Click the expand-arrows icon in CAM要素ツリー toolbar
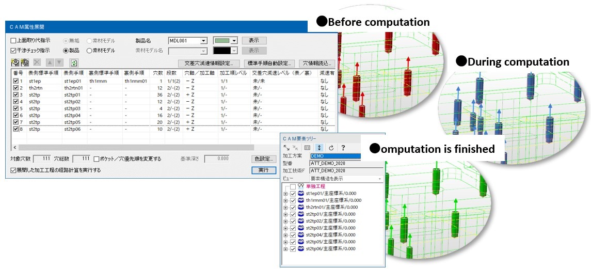Image resolution: width=591 pixels, height=269 pixels. tap(286, 147)
